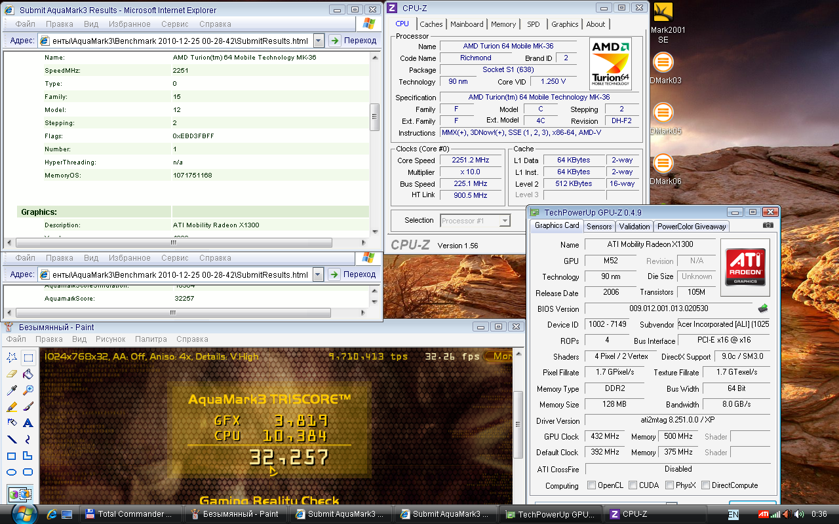The width and height of the screenshot is (839, 524).
Task: Click the BIOS save chip icon in GPU-Z
Action: (763, 309)
